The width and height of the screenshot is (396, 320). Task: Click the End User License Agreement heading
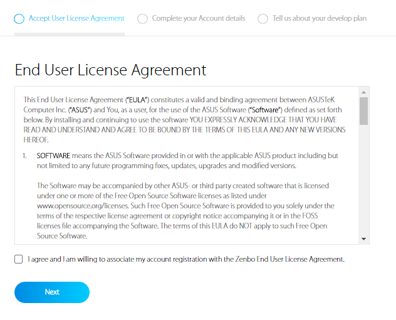111,70
